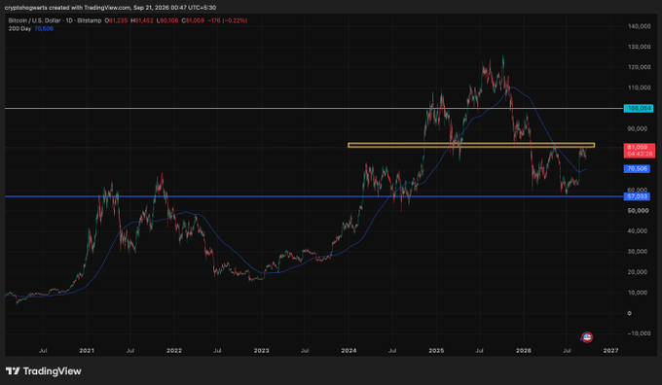662x385 pixels.
Task: Click the 90,000 price axis label
Action: pos(638,128)
